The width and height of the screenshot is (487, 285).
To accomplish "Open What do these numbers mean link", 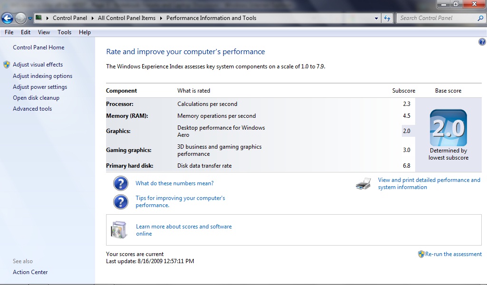I will click(175, 183).
